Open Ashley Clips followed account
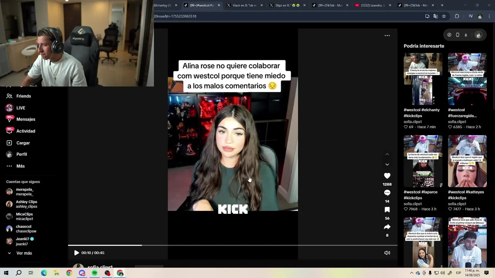This screenshot has width=495, height=278. coord(26,204)
